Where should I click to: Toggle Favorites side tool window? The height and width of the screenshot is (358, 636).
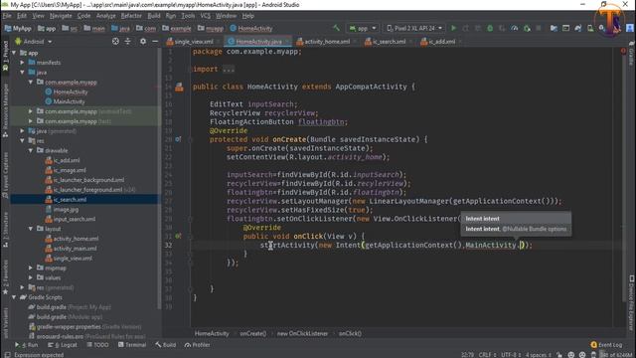(5, 277)
